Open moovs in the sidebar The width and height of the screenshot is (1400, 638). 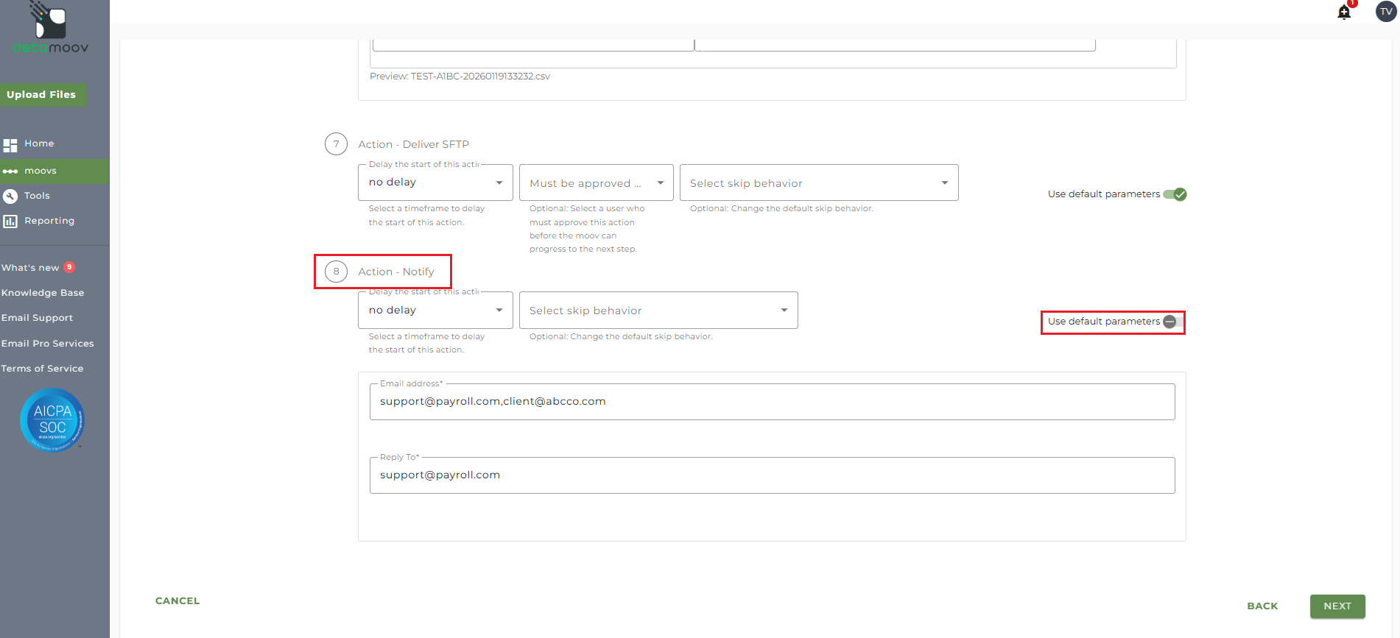[41, 171]
